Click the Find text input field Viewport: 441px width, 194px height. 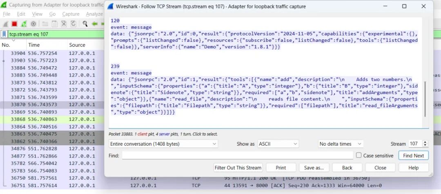[237, 155]
